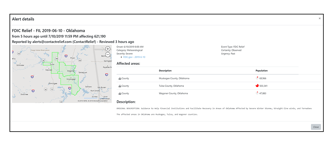This screenshot has width=332, height=154.
Task: Click the Muskogee population pie chart icon
Action: (257, 78)
